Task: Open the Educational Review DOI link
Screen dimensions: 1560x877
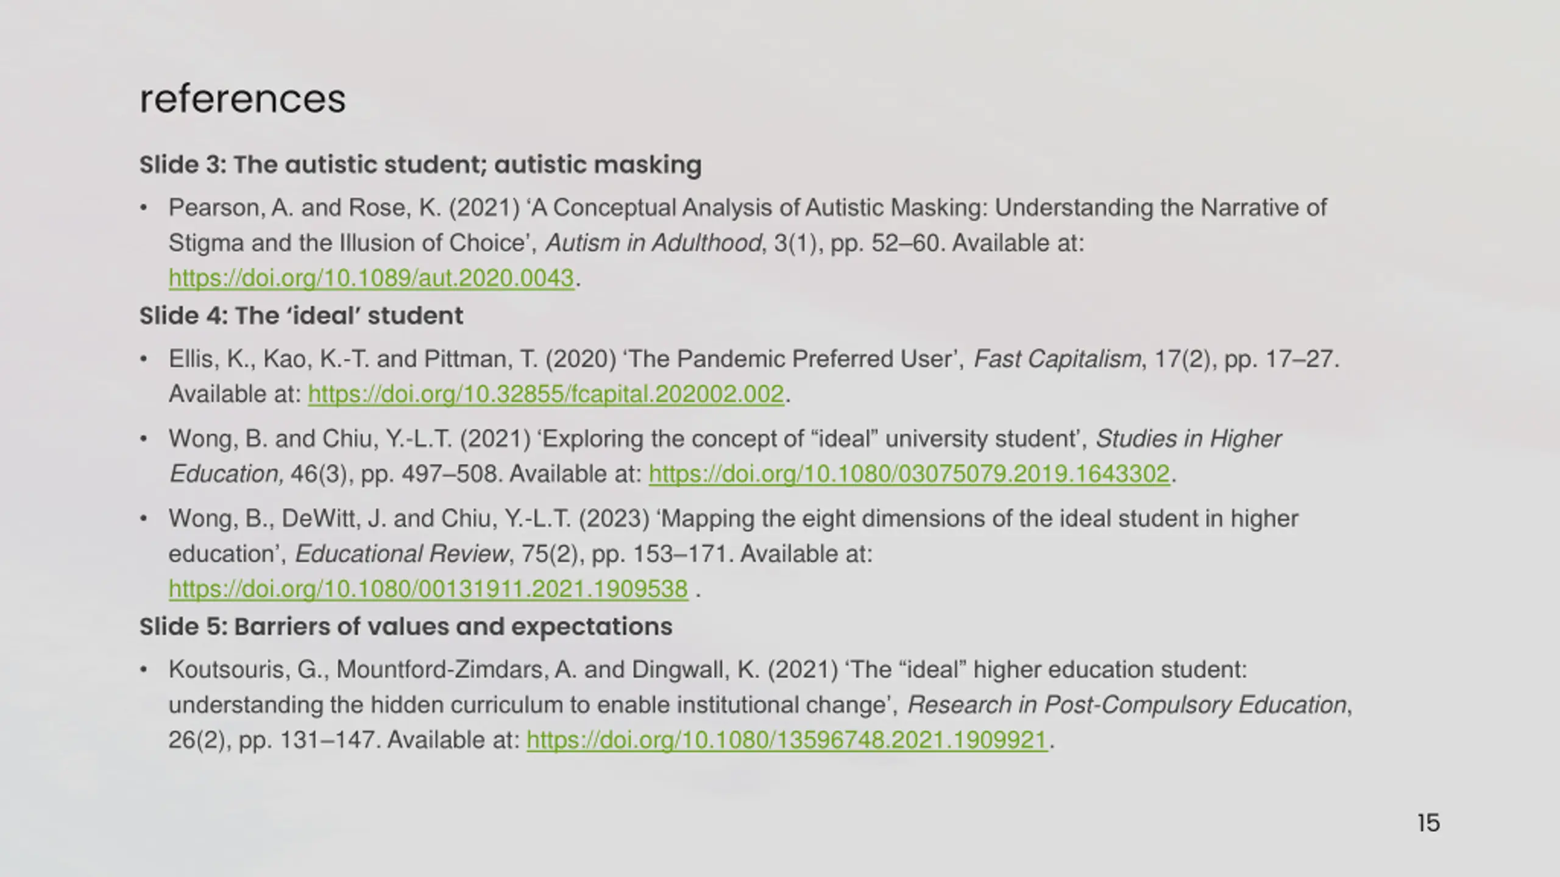Action: [428, 589]
